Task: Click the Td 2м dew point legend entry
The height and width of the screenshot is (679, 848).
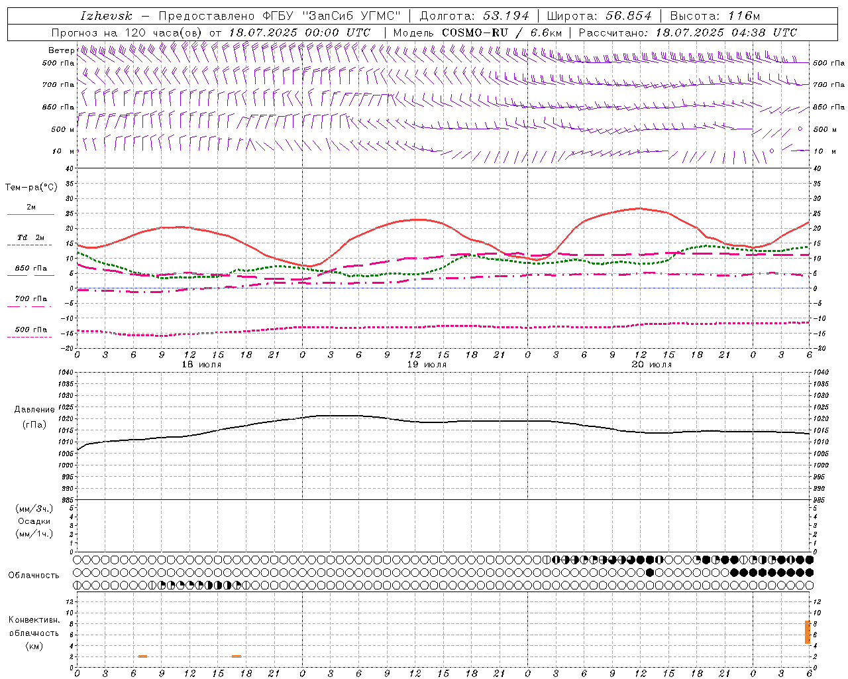Action: (31, 237)
